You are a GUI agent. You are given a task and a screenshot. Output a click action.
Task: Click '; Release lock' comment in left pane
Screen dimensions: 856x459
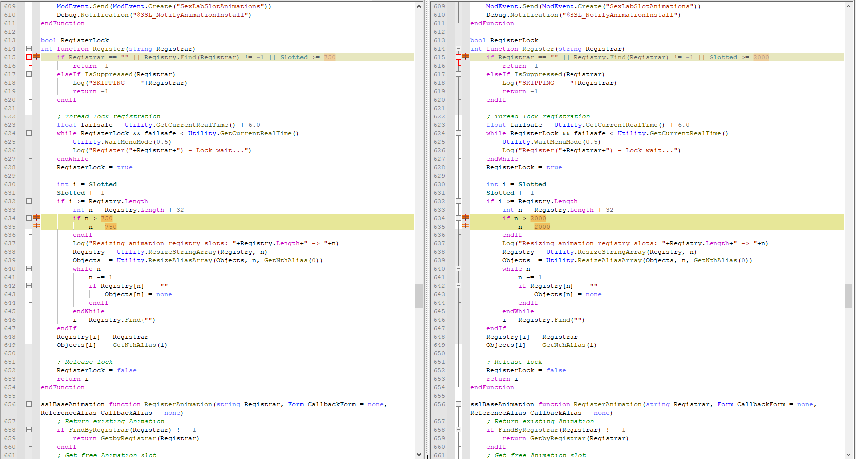[x=85, y=362]
